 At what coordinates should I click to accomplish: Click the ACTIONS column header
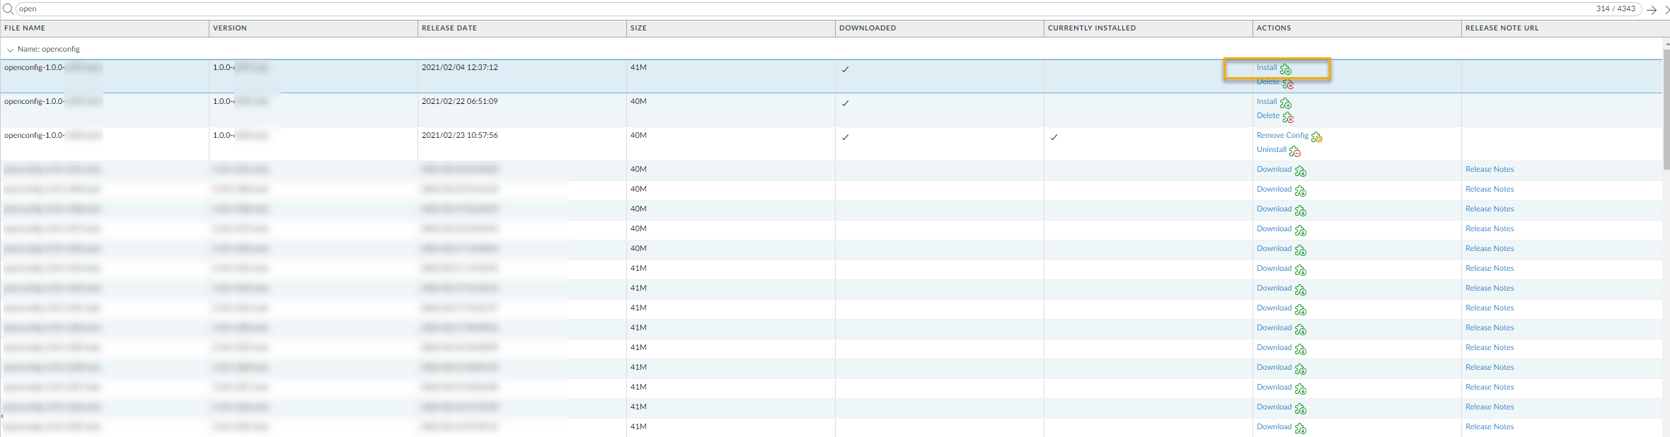click(1357, 28)
